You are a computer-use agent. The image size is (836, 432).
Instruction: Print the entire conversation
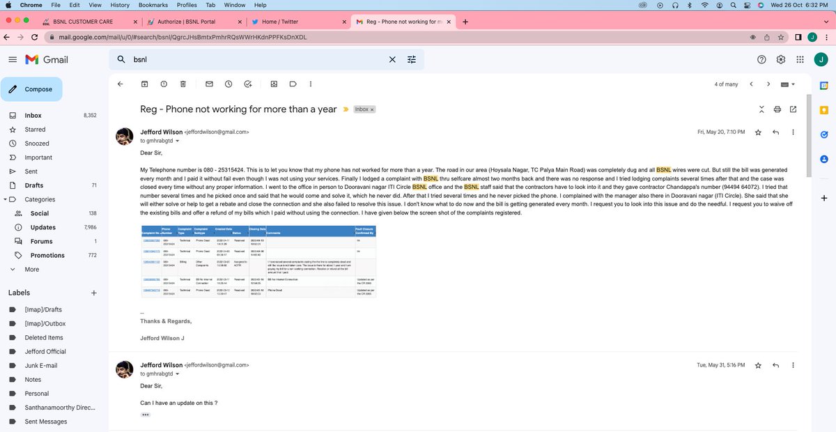(x=777, y=109)
